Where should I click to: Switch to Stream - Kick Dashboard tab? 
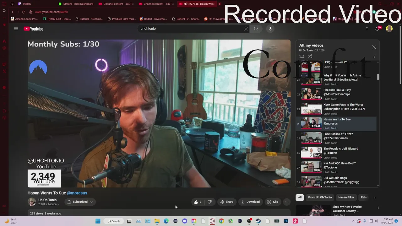[x=77, y=4]
